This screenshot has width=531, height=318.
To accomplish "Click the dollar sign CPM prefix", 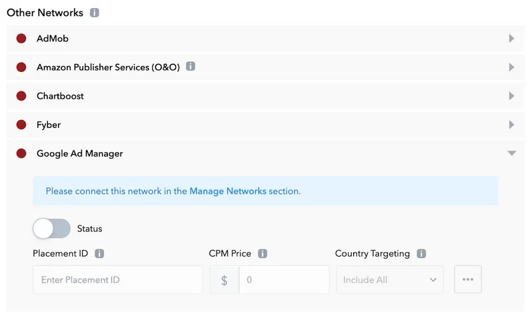I will [x=224, y=280].
